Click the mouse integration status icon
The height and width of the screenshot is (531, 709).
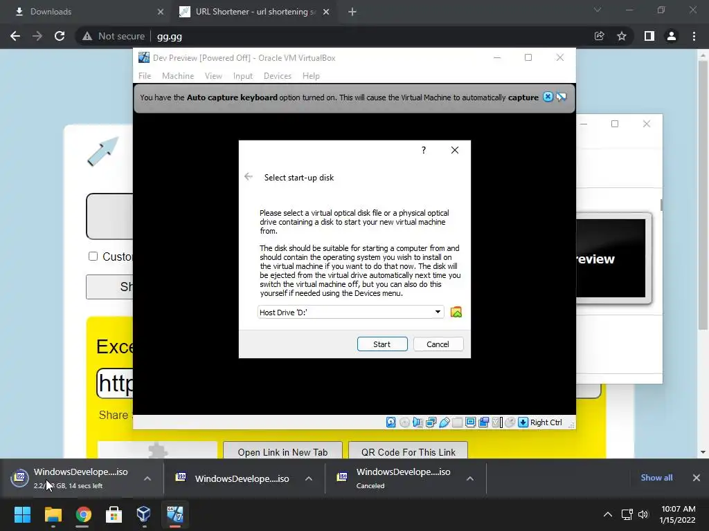pyautogui.click(x=510, y=422)
